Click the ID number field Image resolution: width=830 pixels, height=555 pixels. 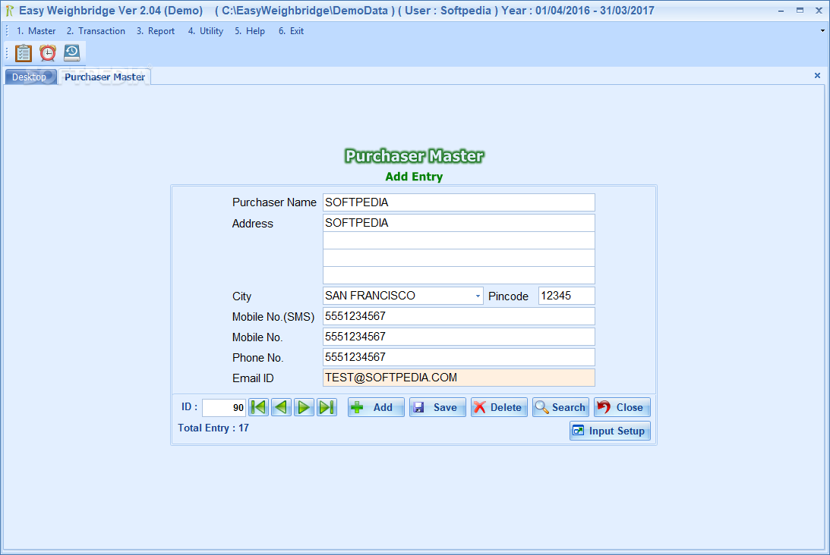coord(224,407)
